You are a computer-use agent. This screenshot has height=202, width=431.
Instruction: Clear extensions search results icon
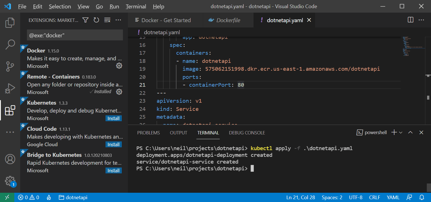[x=107, y=20]
